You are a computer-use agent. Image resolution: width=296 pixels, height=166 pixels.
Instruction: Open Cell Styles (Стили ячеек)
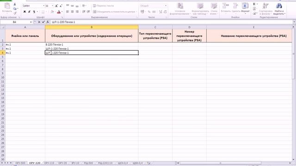pyautogui.click(x=214, y=9)
